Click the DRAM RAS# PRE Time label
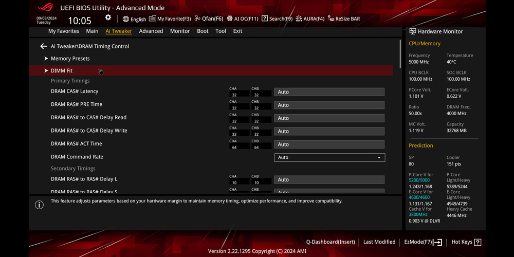The image size is (514, 257). [x=77, y=104]
